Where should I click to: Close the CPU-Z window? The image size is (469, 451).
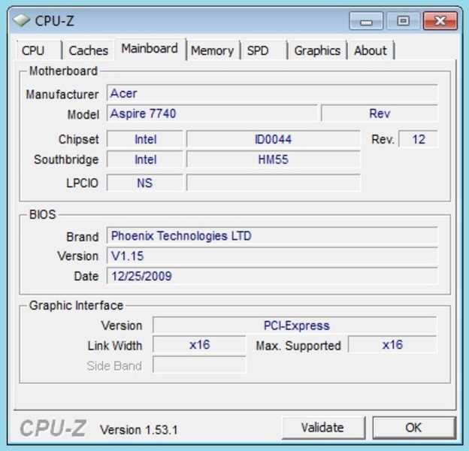click(x=440, y=21)
